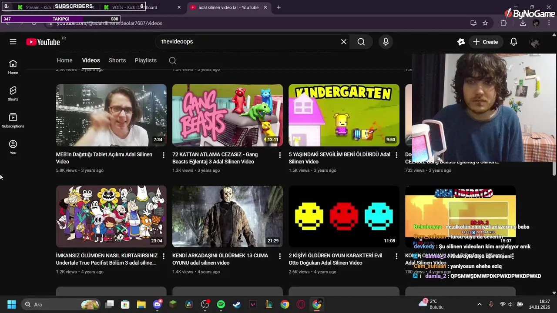The height and width of the screenshot is (313, 557).
Task: Open Chrome profile avatar in toolbar
Action: 536,23
